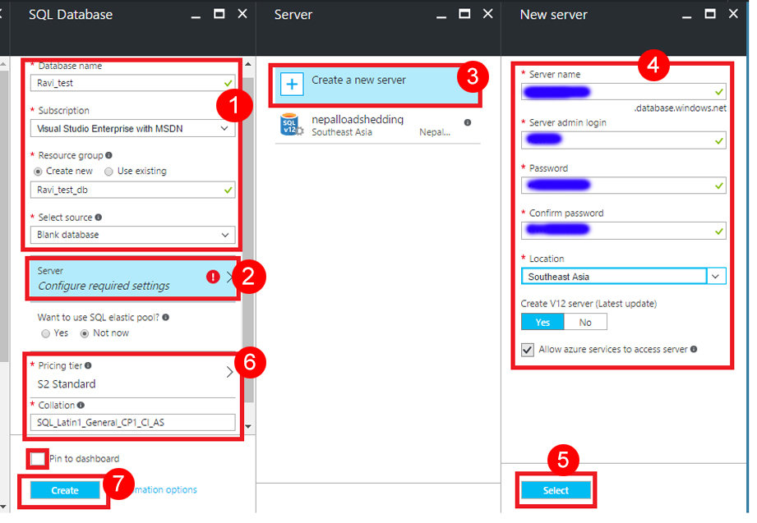Image resolution: width=757 pixels, height=523 pixels.
Task: Set Create V12 server to Yes
Action: pyautogui.click(x=542, y=323)
